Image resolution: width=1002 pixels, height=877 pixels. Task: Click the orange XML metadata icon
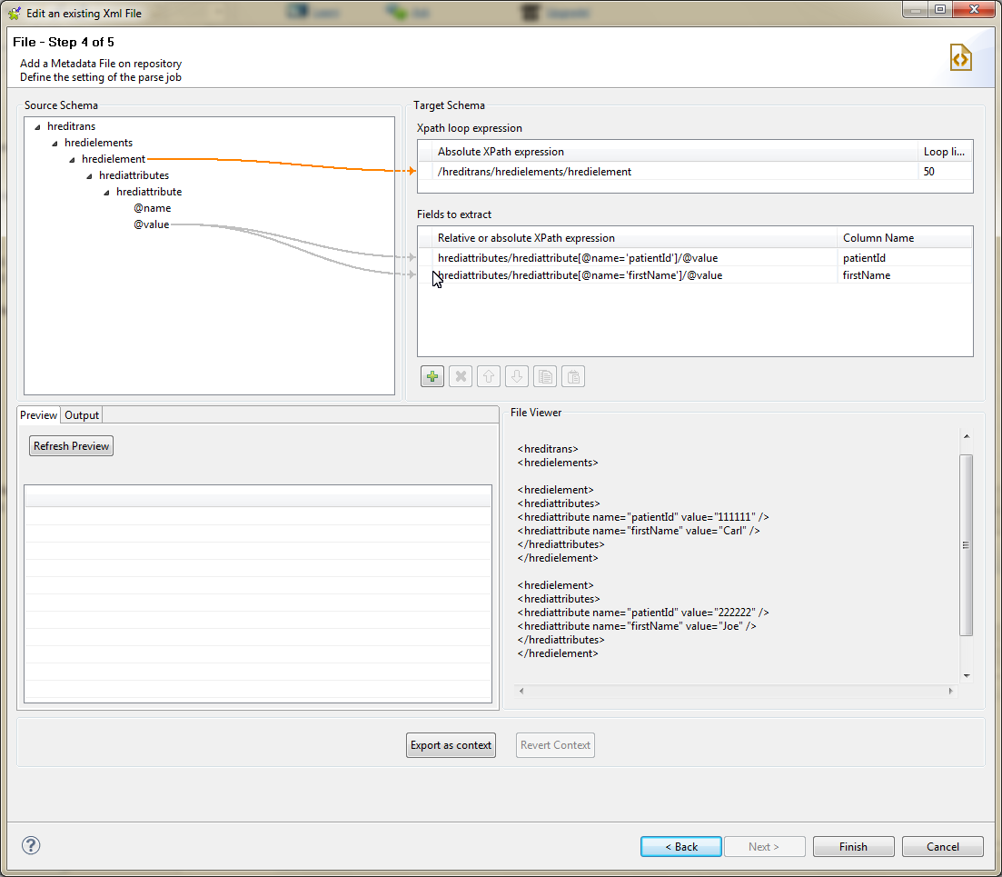[960, 56]
